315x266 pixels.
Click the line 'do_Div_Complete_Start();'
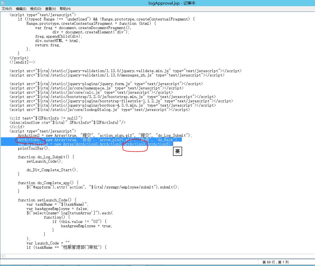tap(52, 170)
